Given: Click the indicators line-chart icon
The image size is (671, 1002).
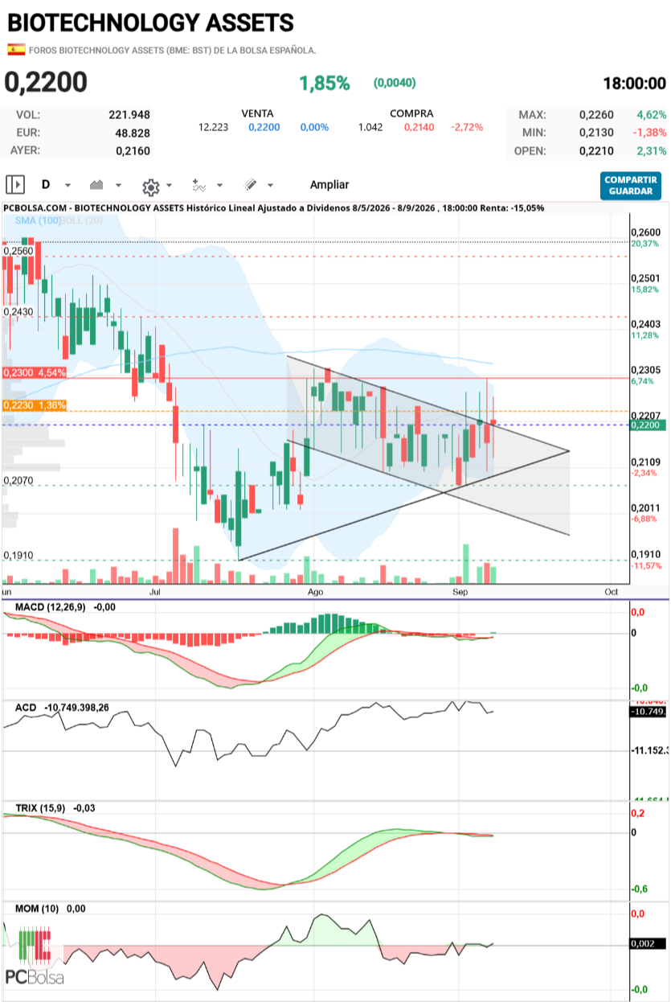Looking at the screenshot, I should point(198,185).
